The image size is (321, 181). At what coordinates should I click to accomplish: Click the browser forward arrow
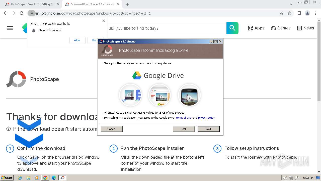coord(14,13)
